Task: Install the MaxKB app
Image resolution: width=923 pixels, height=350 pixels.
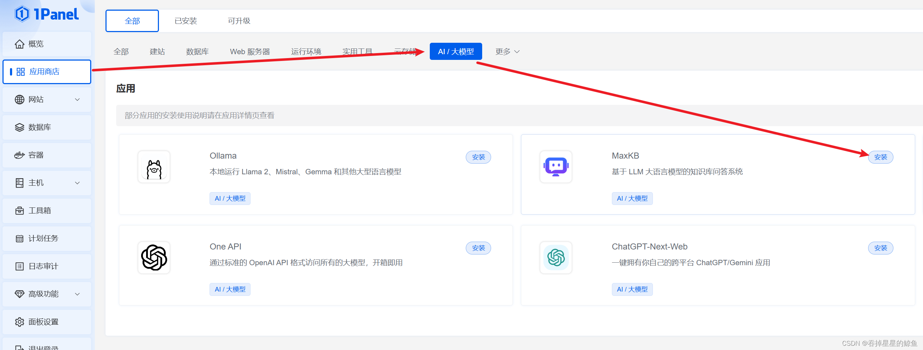Action: tap(880, 157)
